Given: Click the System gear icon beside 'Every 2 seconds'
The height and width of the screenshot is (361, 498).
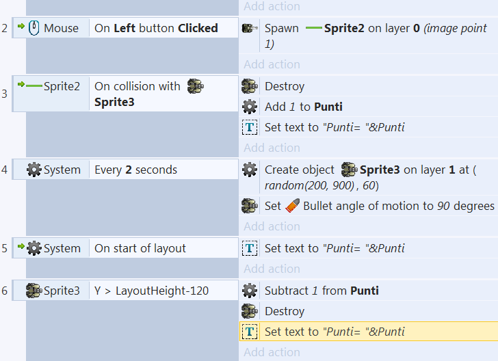Looking at the screenshot, I should click(x=34, y=170).
